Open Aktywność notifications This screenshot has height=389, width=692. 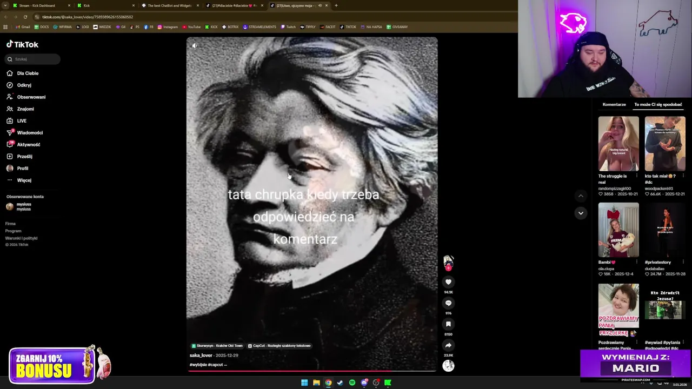point(28,144)
